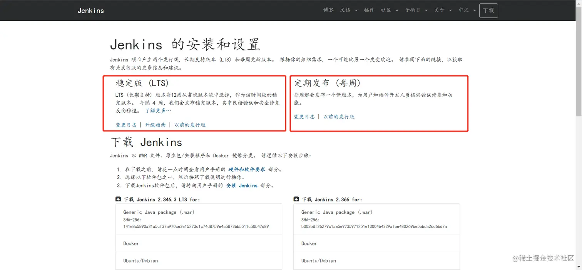
Task: Select Generic Java package (.war) for 2.366
Action: pos(377,219)
